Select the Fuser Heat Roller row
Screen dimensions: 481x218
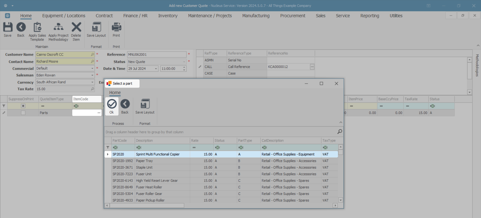pos(149,187)
